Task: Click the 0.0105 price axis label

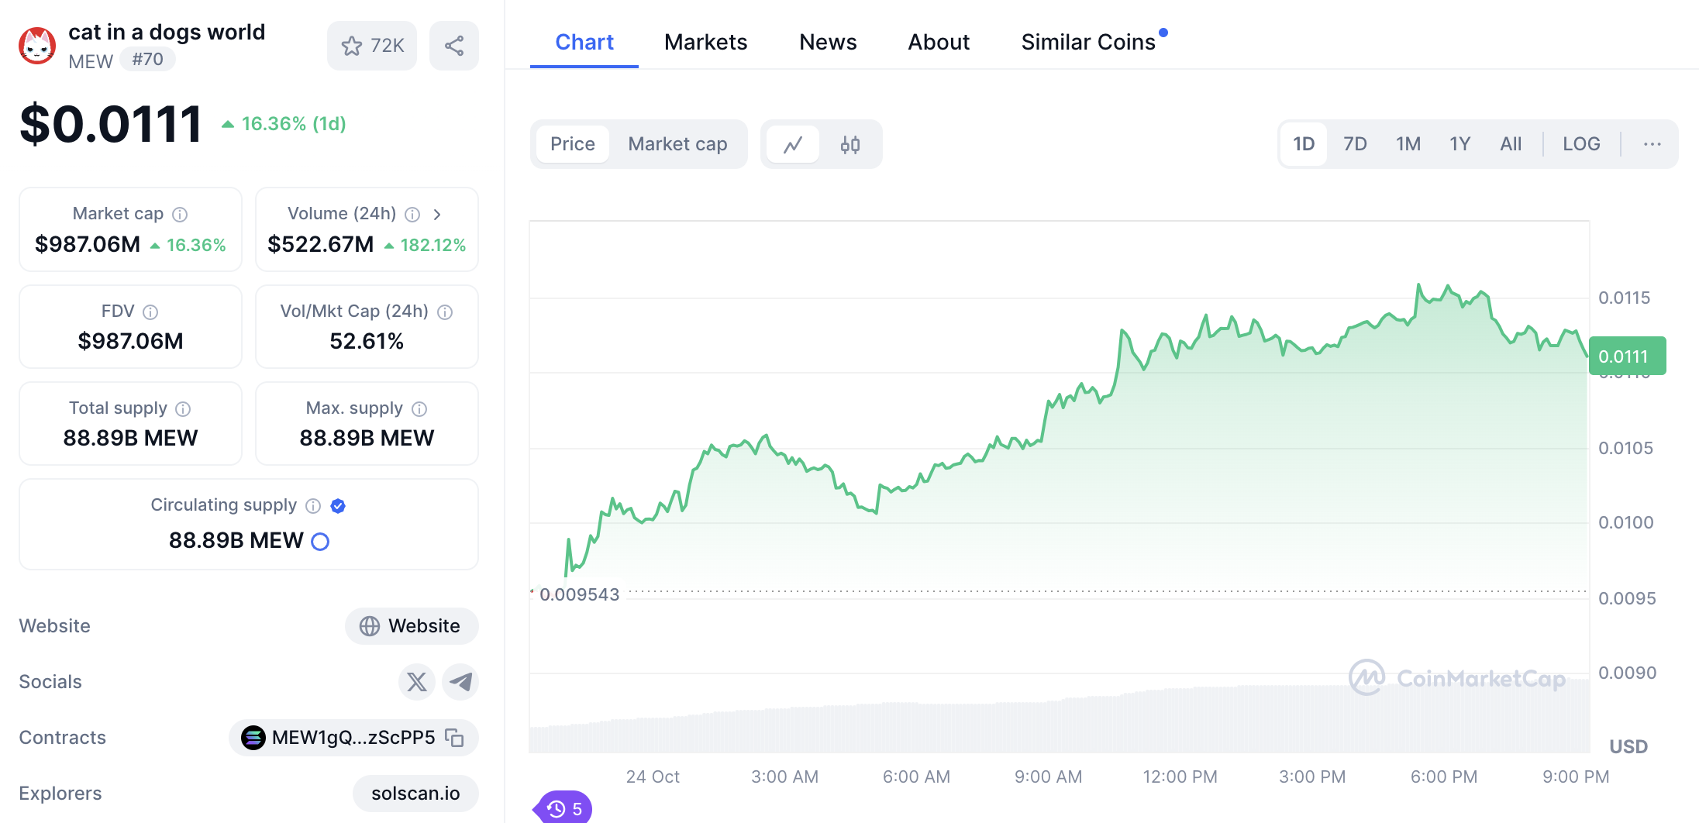Action: [x=1625, y=448]
